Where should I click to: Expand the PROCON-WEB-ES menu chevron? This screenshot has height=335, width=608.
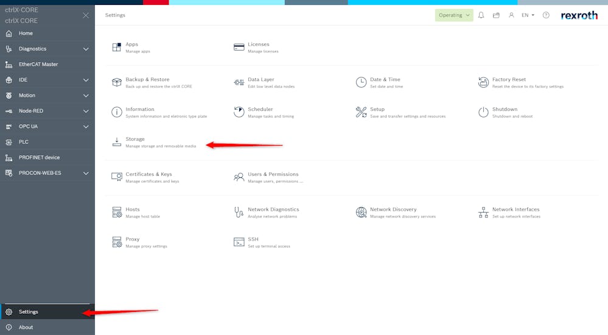86,173
